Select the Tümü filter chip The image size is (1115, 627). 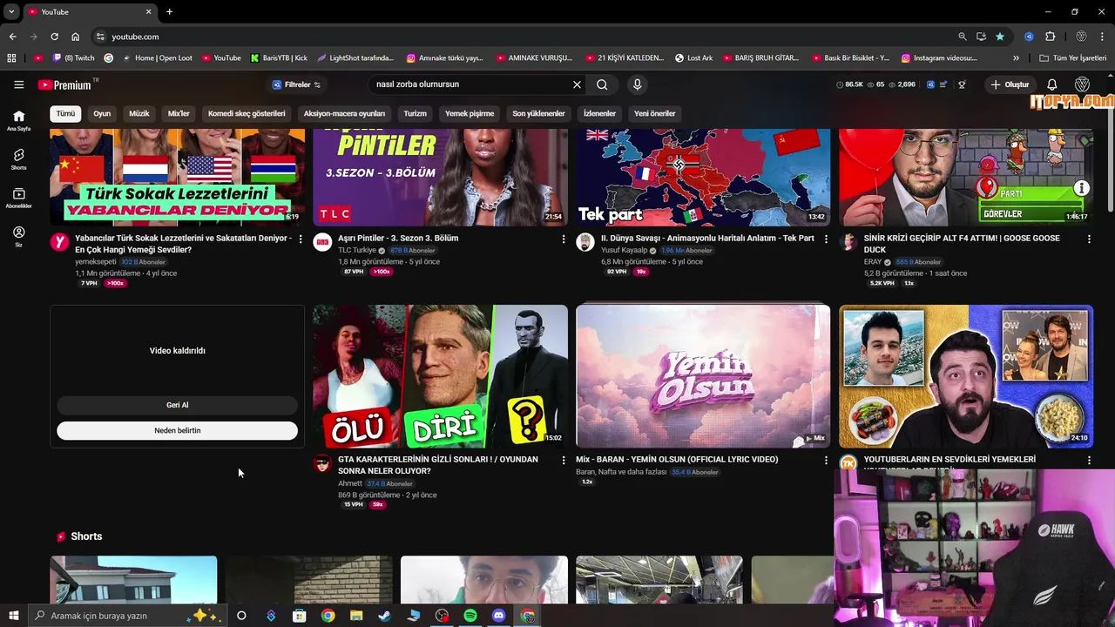(66, 113)
